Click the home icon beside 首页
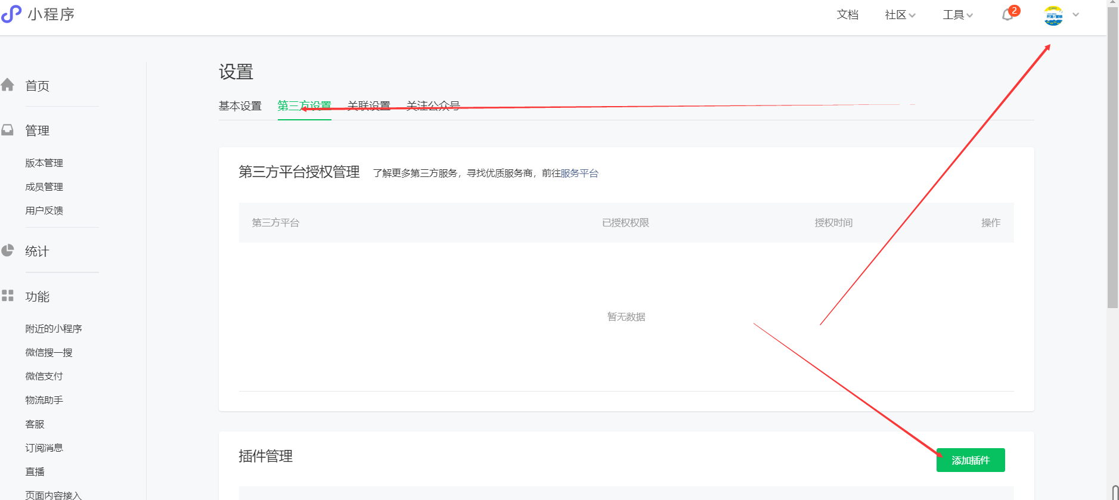 (x=8, y=85)
